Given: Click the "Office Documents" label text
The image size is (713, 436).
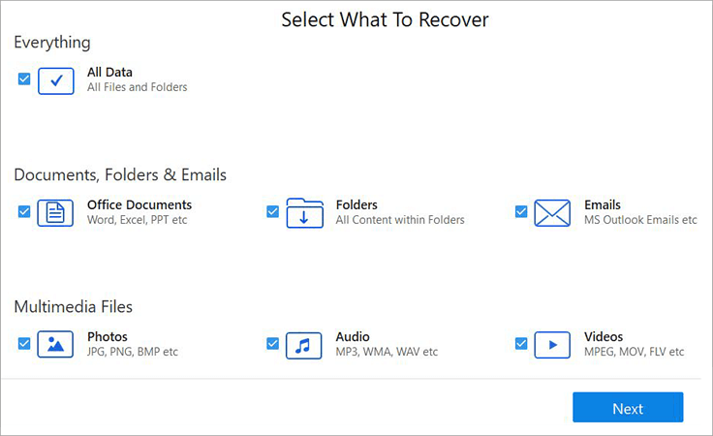Looking at the screenshot, I should [x=139, y=204].
